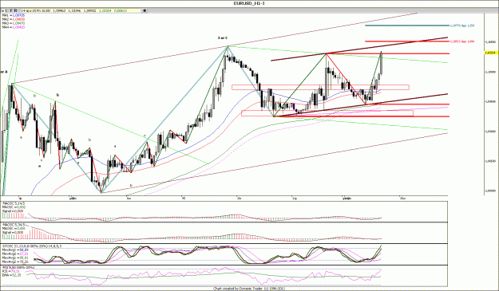Click the red F button in chart toolbar

[11, 10]
